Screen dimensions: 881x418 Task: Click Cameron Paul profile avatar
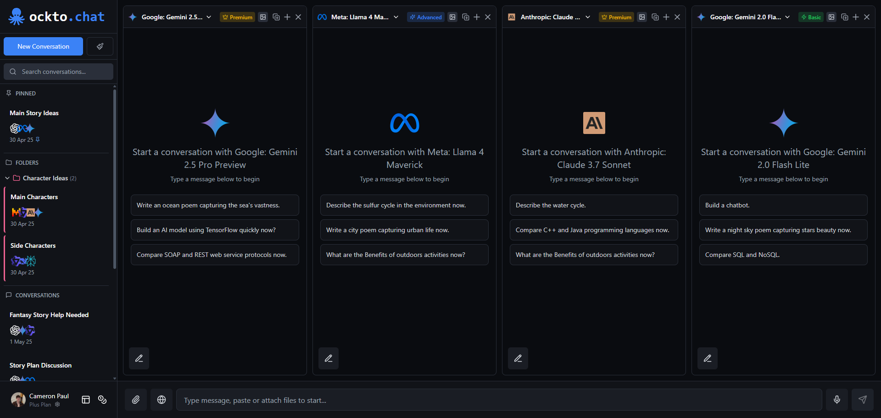point(18,400)
